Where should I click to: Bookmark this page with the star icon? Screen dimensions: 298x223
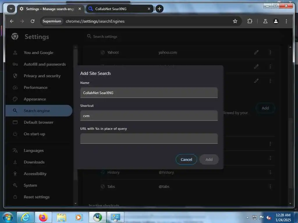tap(235, 21)
